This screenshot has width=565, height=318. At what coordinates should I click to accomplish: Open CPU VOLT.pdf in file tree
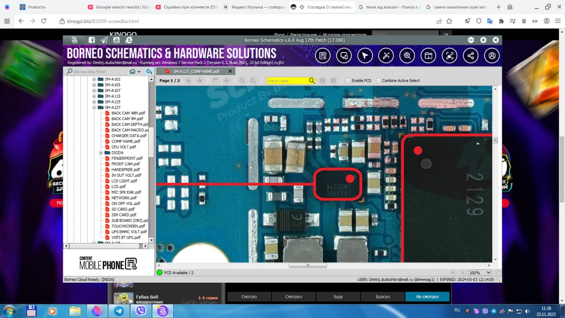coord(124,147)
